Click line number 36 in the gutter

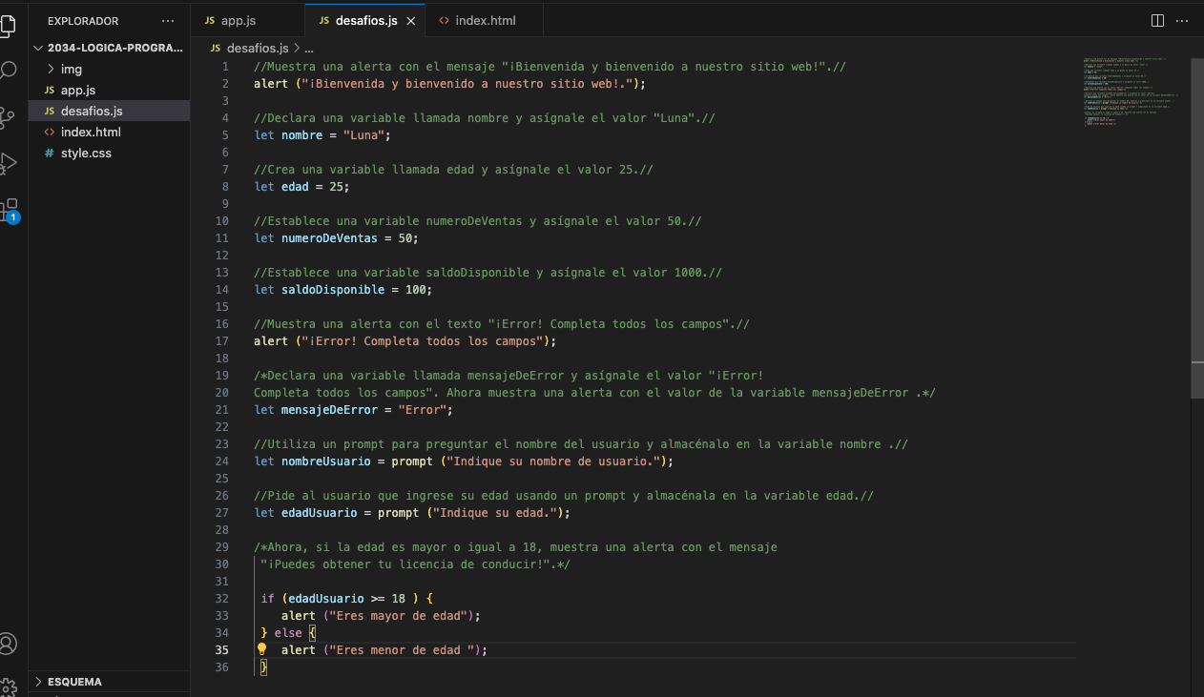click(222, 666)
